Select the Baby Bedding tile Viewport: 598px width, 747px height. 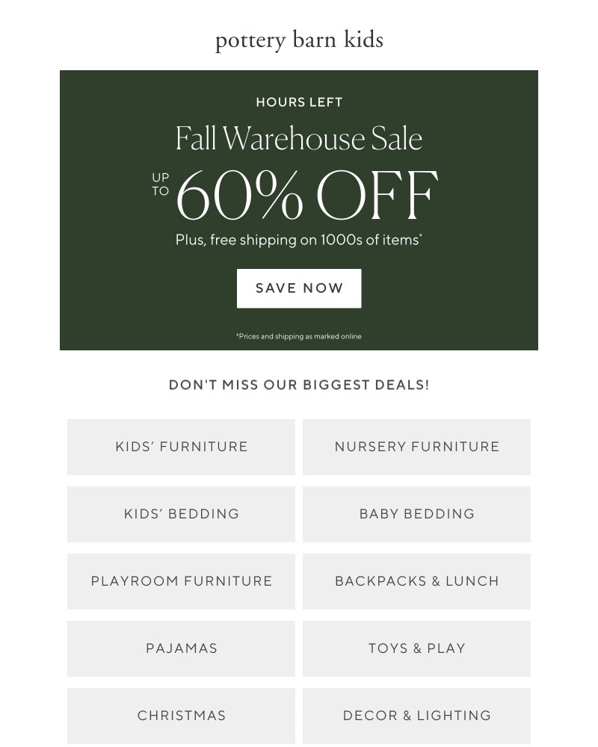[x=416, y=514]
